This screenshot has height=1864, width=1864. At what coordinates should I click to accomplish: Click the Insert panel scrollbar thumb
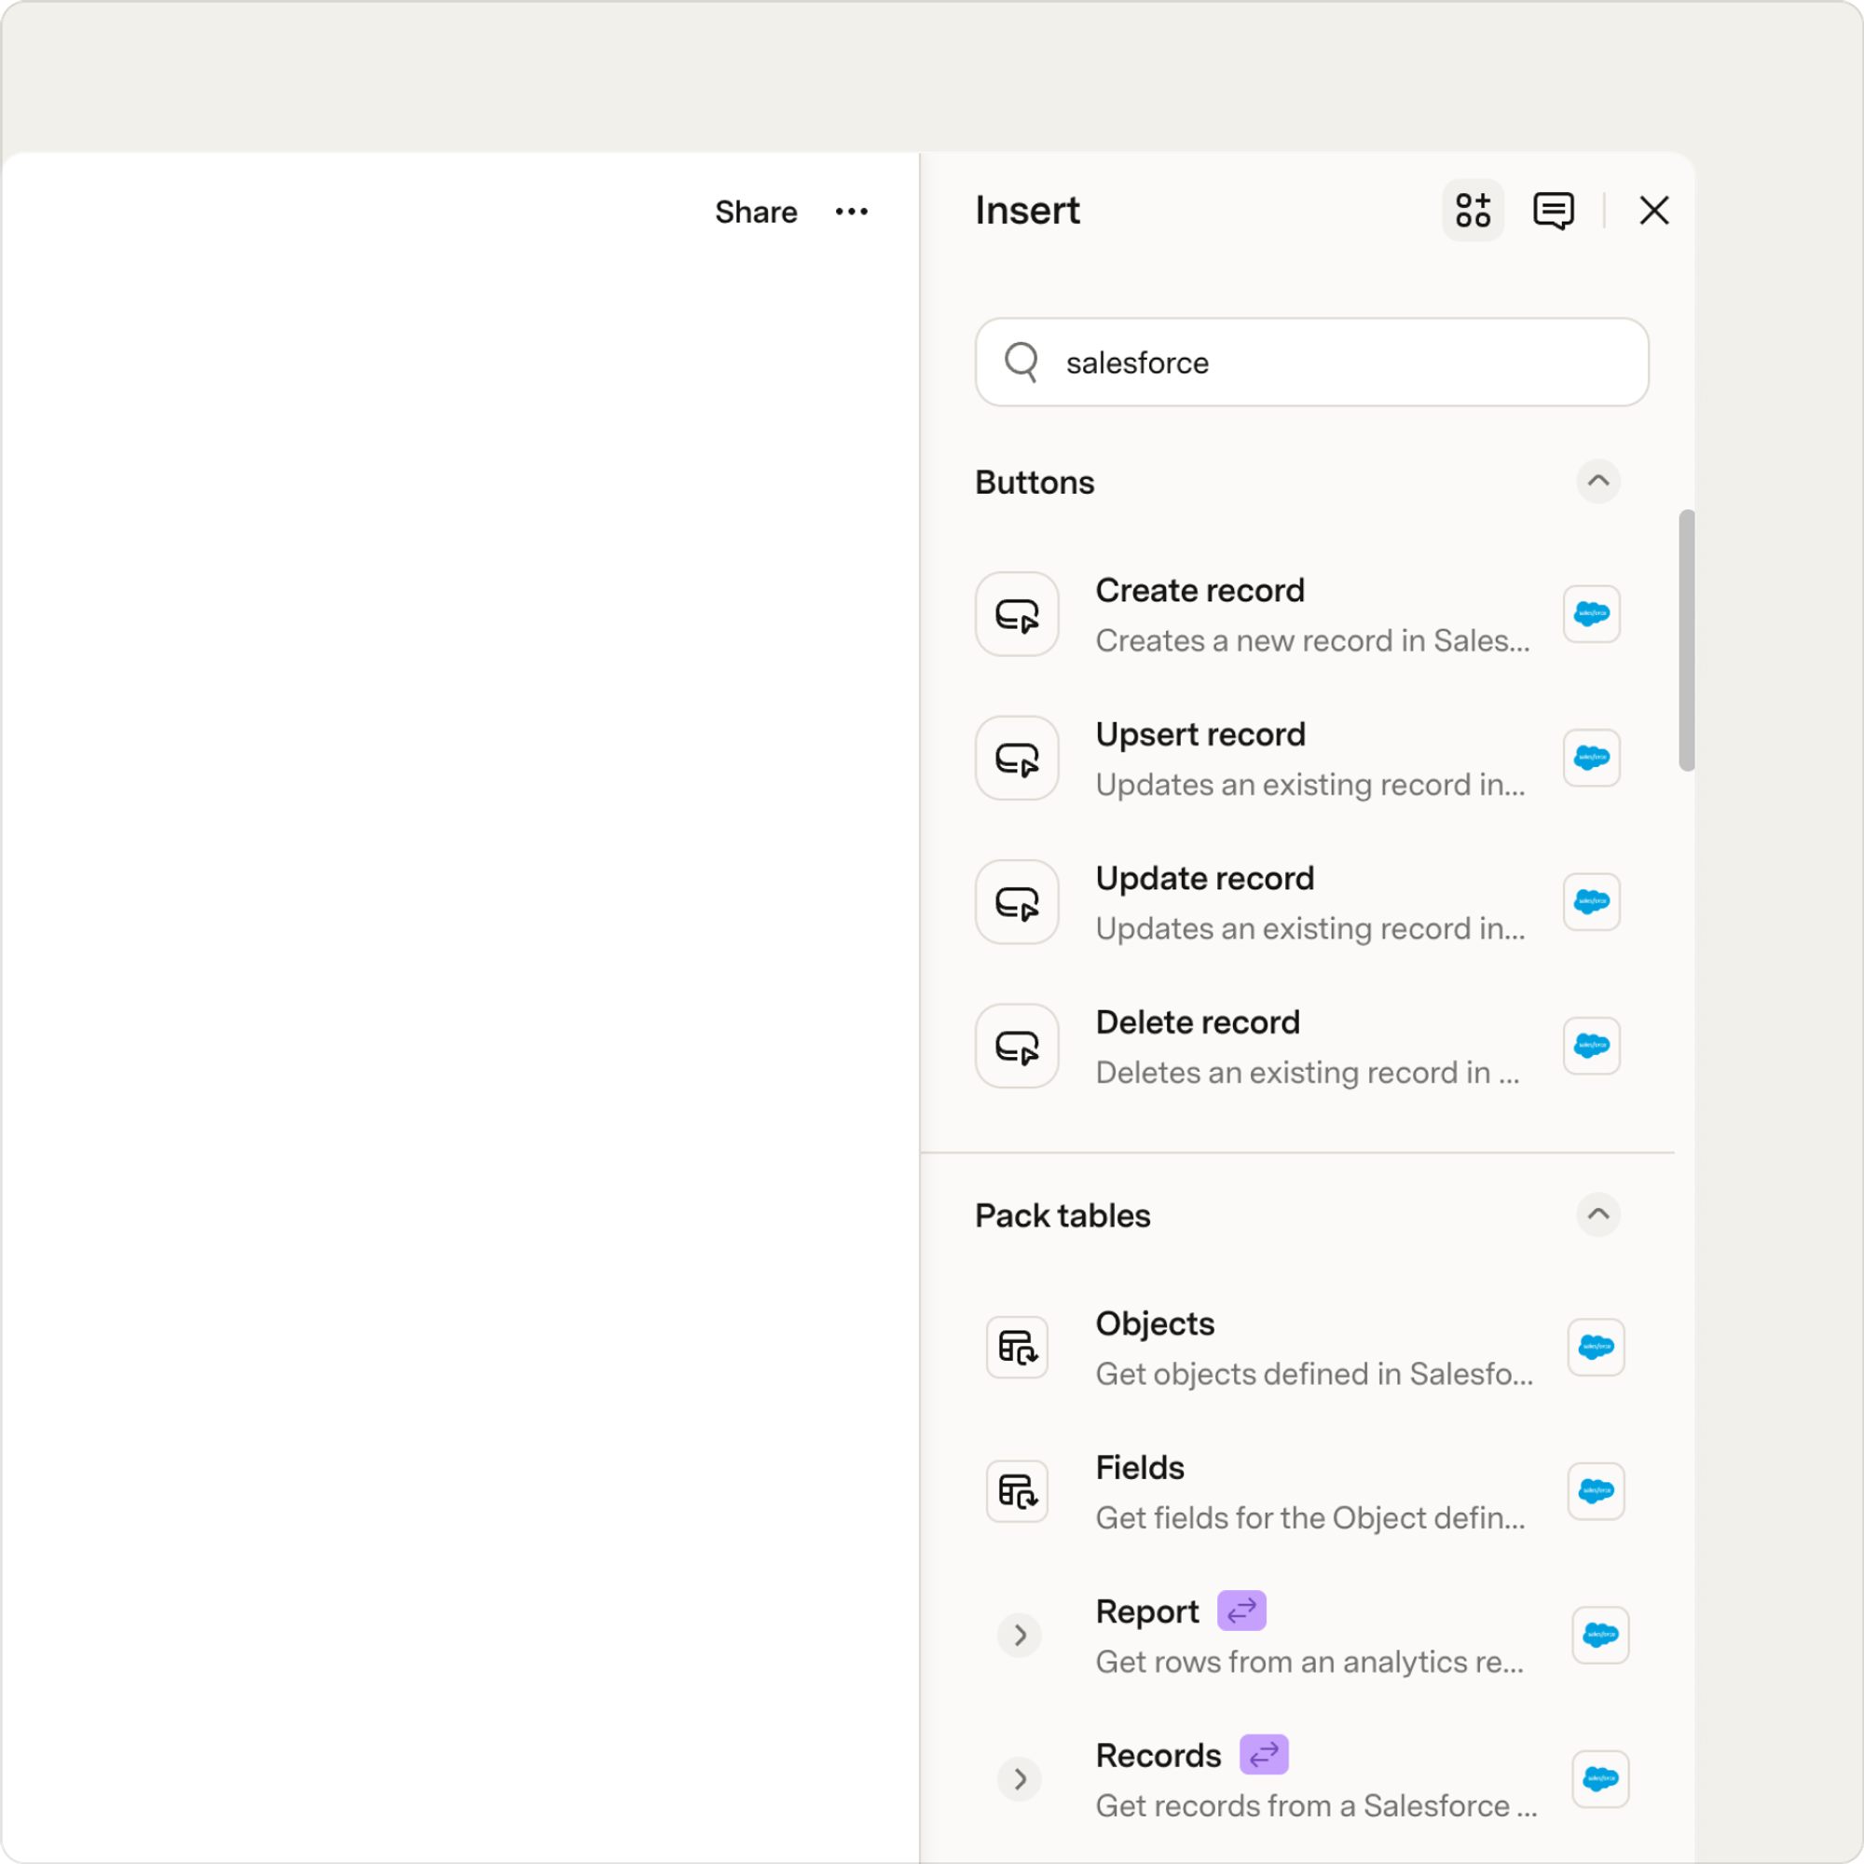(x=1687, y=640)
